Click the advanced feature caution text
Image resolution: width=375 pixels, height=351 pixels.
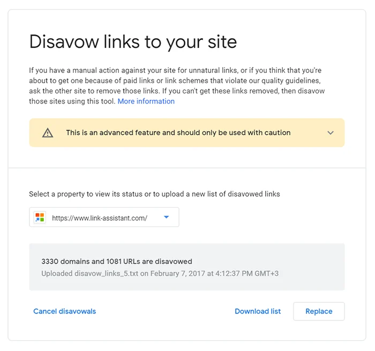tap(178, 133)
